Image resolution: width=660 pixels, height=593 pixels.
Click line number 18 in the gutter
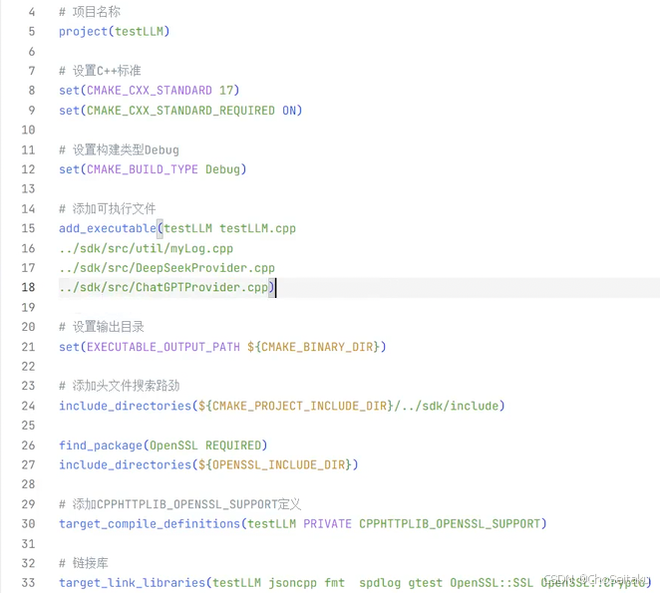click(x=28, y=287)
